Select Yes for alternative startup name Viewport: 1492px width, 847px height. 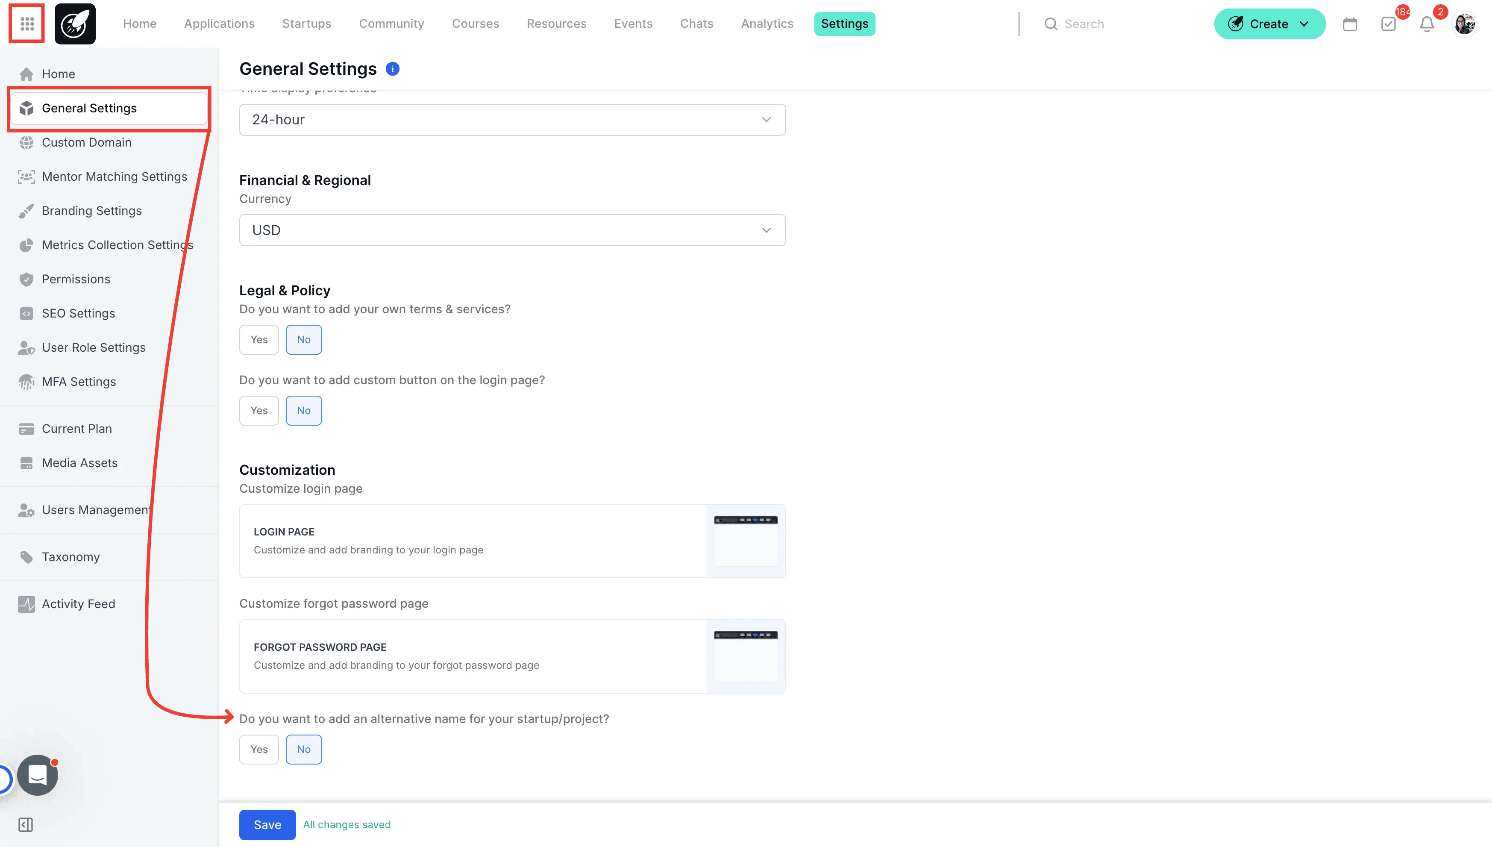point(259,749)
